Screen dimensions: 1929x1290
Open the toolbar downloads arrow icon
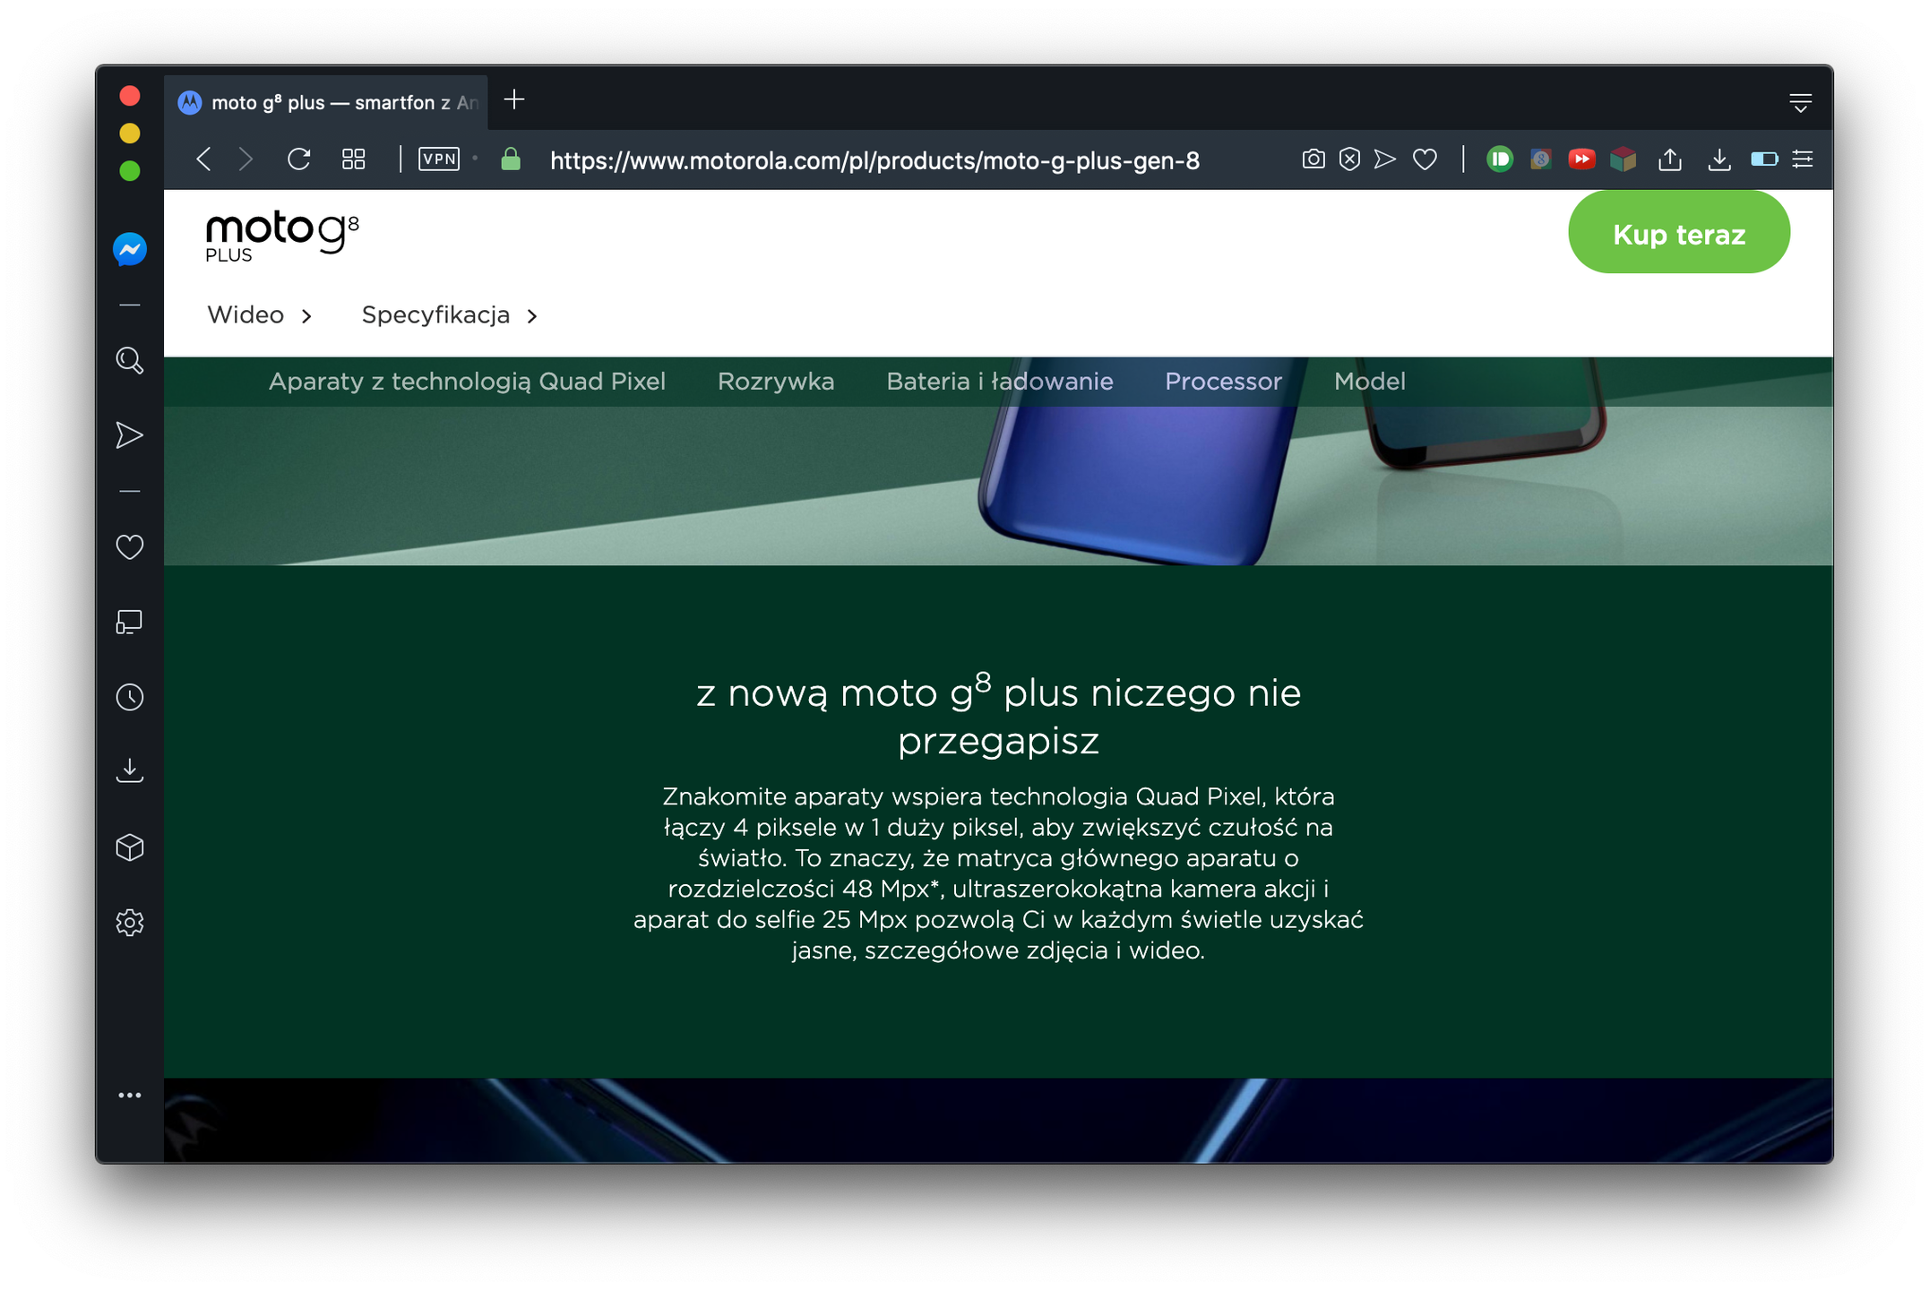coord(1718,159)
